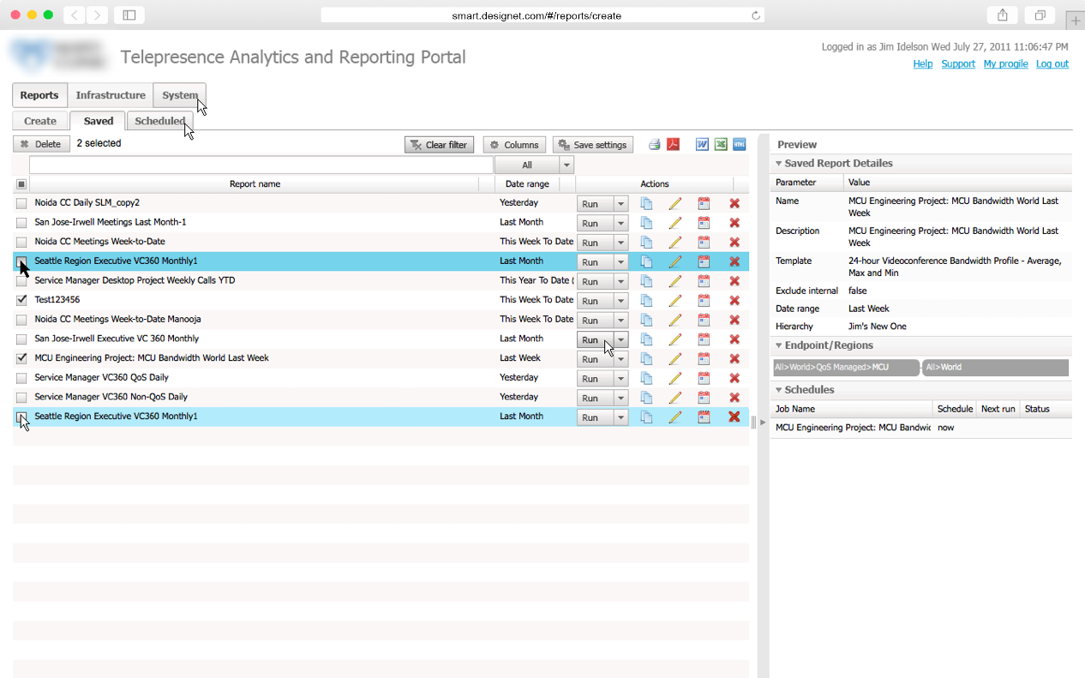Click the Clear filter button
This screenshot has height=678, width=1085.
(439, 145)
